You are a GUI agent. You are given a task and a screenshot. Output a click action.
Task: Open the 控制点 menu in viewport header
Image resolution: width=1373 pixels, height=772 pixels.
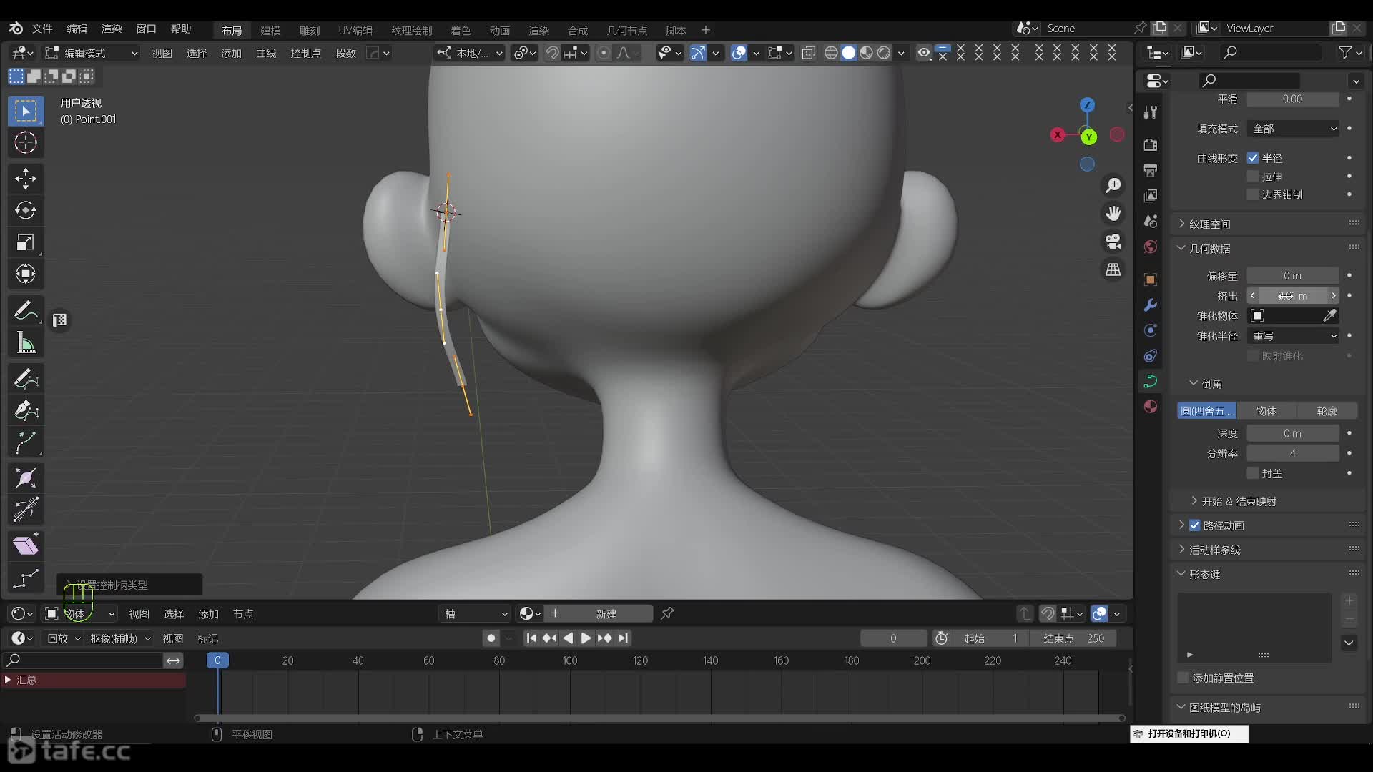click(x=305, y=53)
